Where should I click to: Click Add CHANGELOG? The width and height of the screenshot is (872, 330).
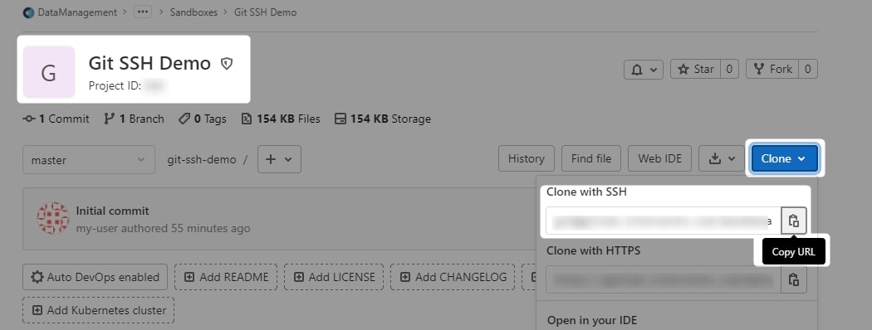pos(453,277)
